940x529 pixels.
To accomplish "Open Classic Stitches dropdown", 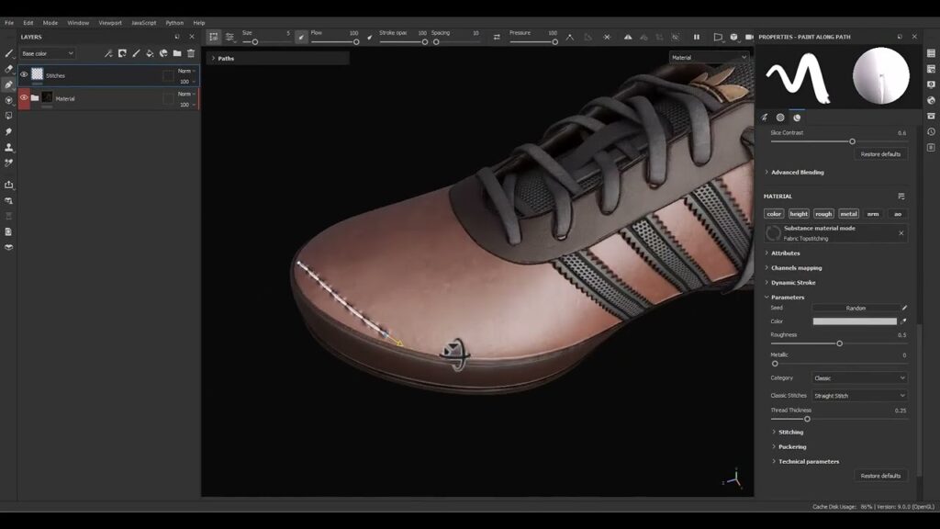I will pyautogui.click(x=859, y=396).
